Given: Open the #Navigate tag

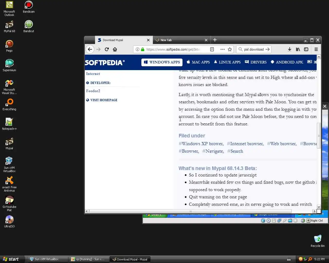Looking at the screenshot, I should click(213, 151).
